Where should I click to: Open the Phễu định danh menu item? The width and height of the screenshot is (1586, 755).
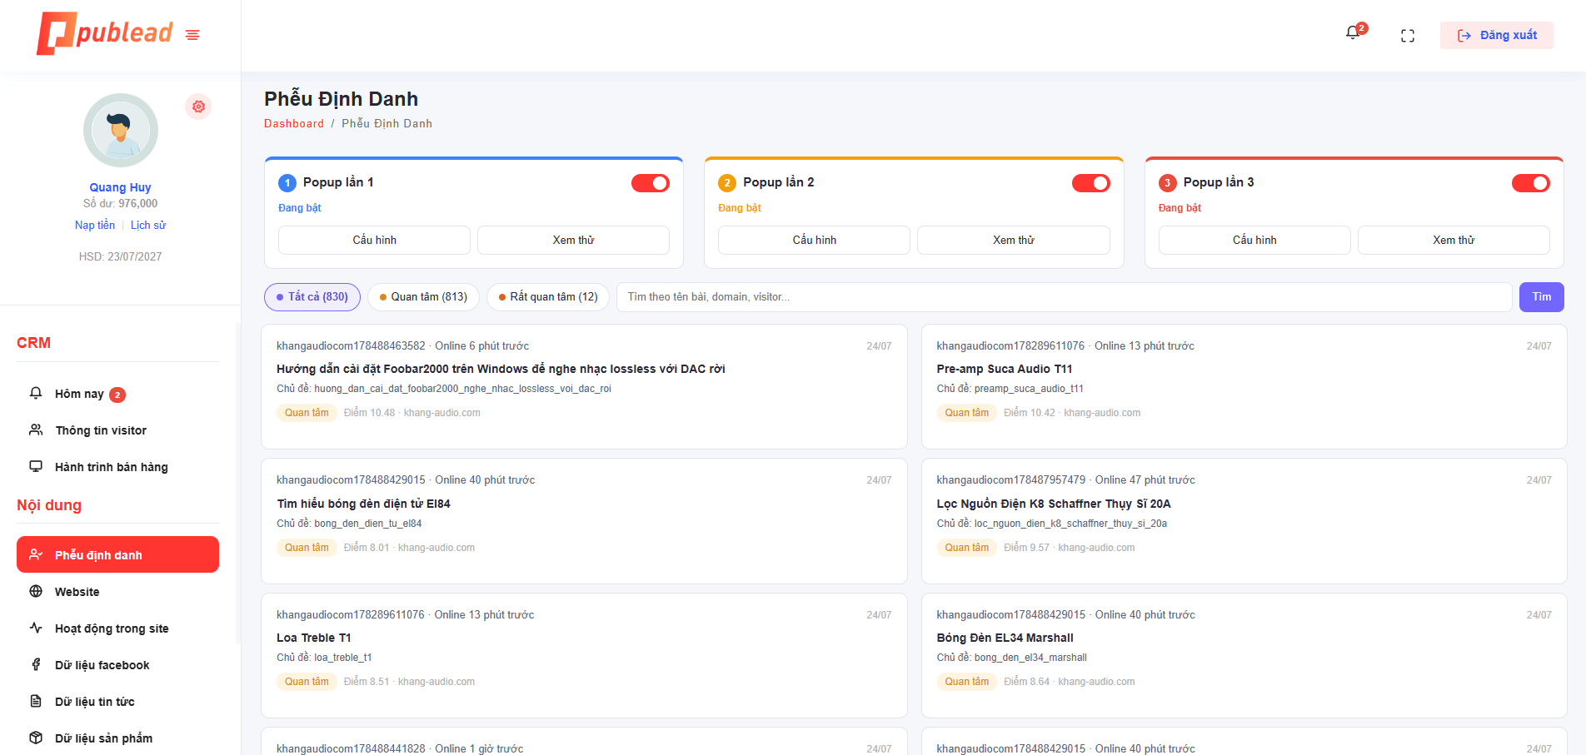[117, 554]
